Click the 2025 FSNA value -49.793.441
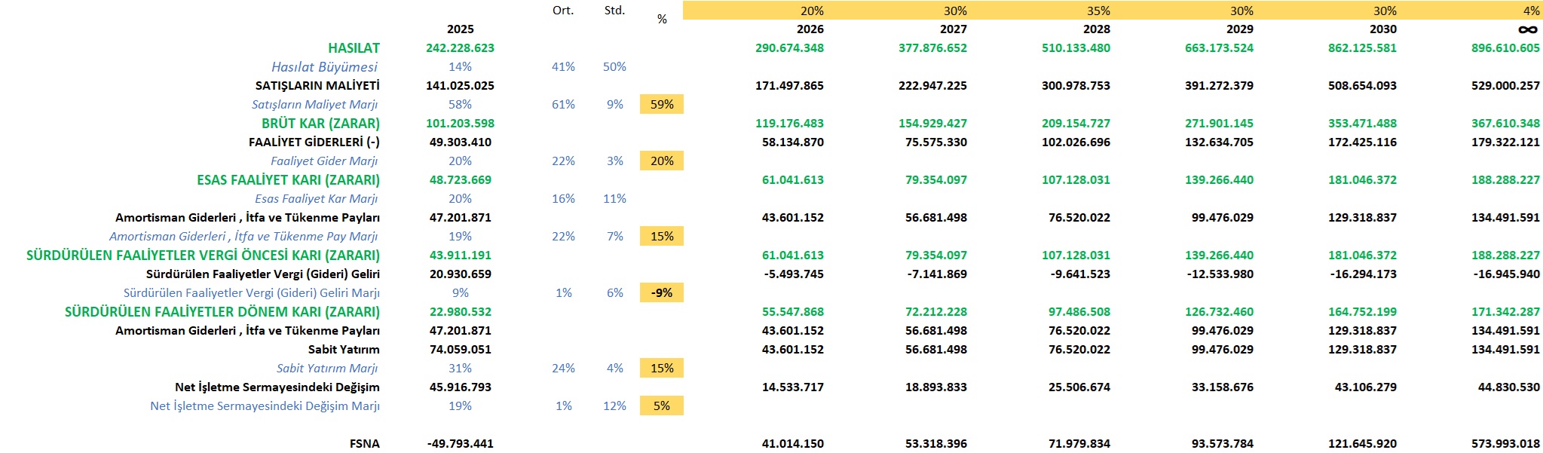1543x453 pixels. (x=460, y=444)
